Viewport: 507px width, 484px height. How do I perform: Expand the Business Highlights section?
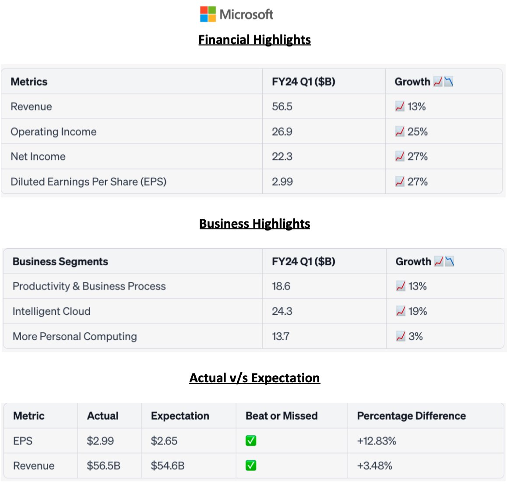click(x=254, y=224)
